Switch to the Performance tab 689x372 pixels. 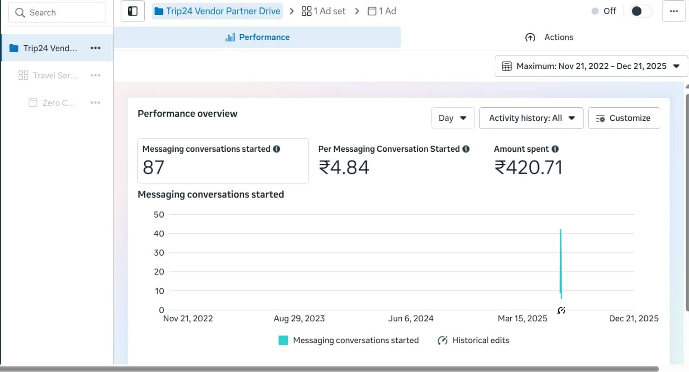pos(258,38)
